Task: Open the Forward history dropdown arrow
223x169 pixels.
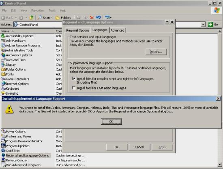Action: [x=26, y=18]
